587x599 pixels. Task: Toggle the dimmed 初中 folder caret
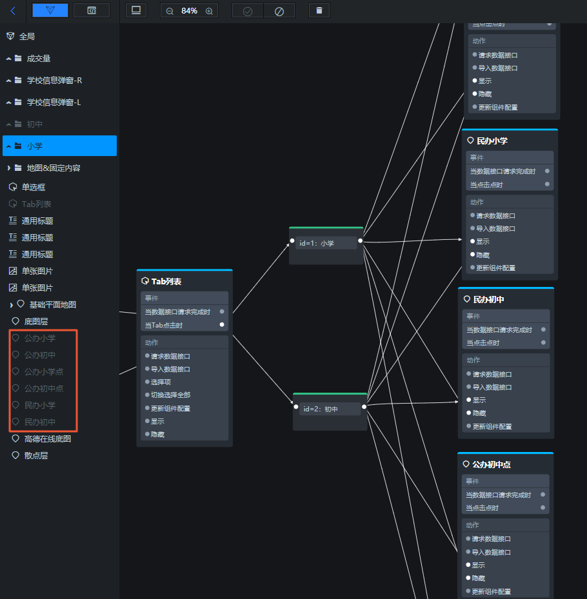pyautogui.click(x=8, y=124)
